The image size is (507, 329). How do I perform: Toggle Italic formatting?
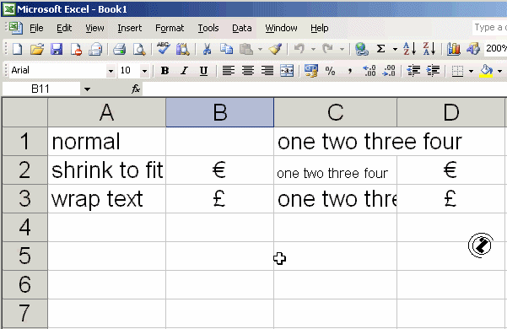[x=184, y=71]
